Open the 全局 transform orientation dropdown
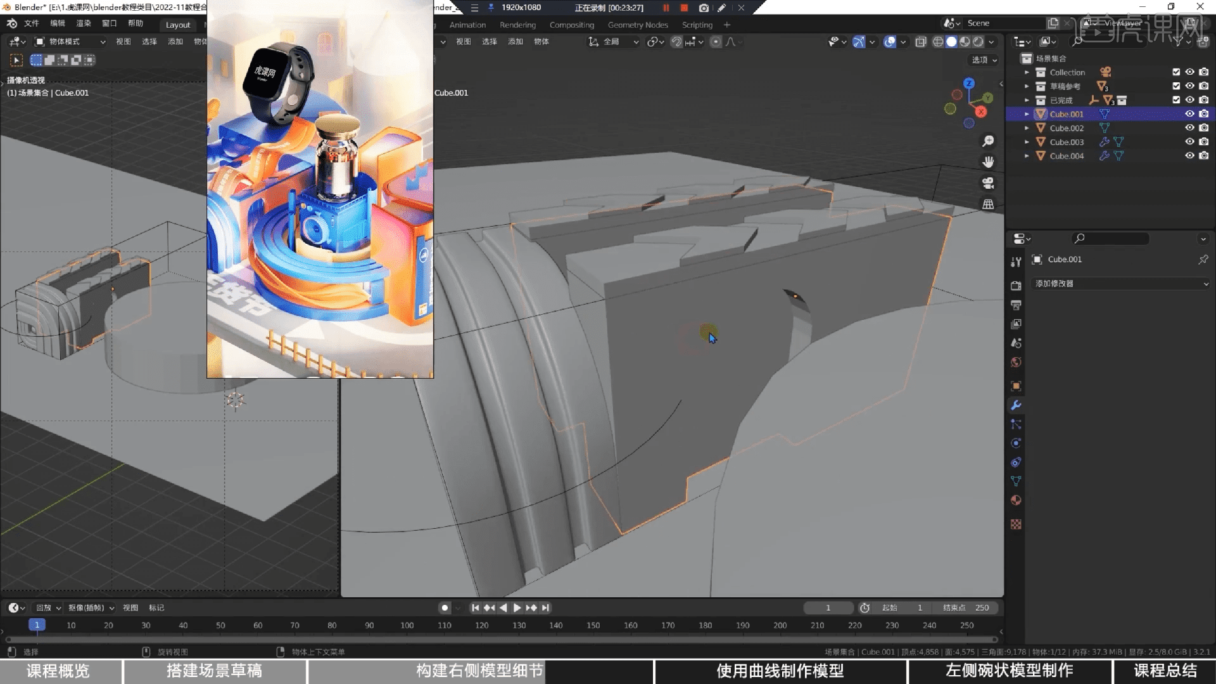The image size is (1216, 684). (x=614, y=42)
